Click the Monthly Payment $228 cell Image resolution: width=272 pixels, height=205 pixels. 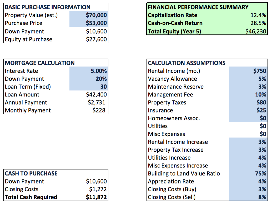(x=99, y=110)
